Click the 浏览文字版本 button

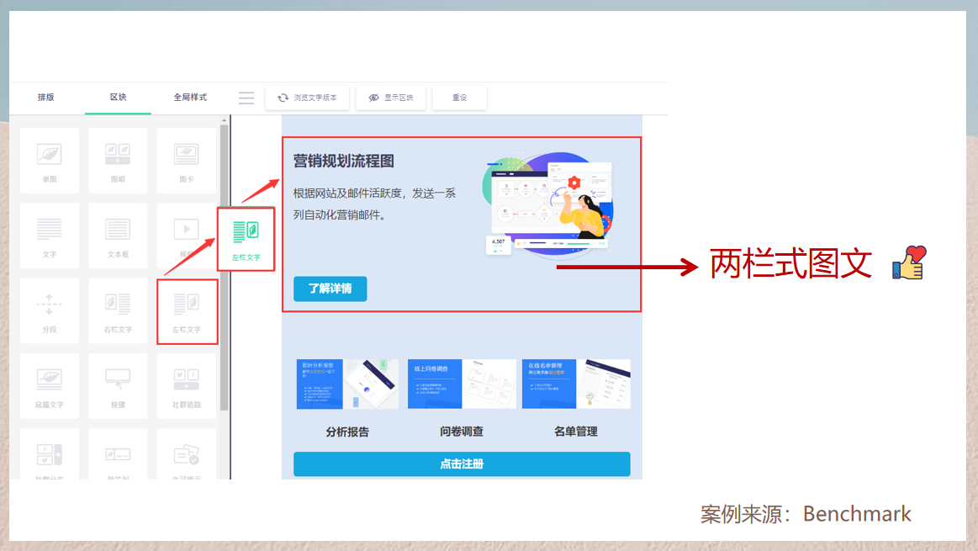[307, 98]
